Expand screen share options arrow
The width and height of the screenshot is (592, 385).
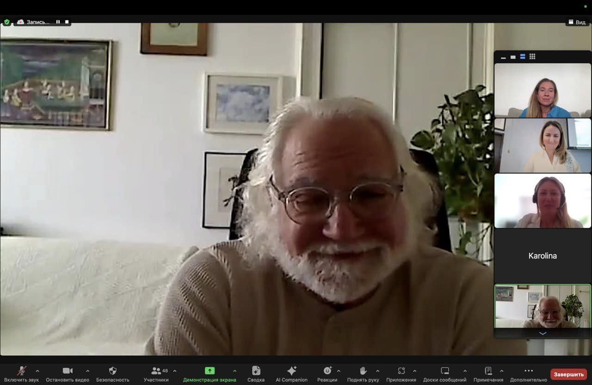(x=234, y=371)
